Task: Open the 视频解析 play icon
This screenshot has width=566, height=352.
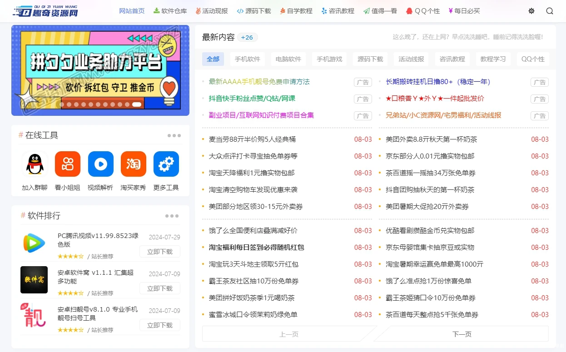Action: 100,164
